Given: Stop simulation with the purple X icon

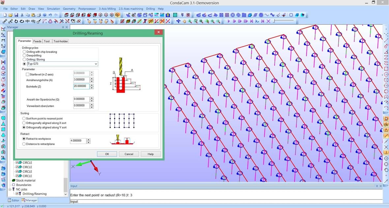Looking at the screenshot, I should pos(268,21).
